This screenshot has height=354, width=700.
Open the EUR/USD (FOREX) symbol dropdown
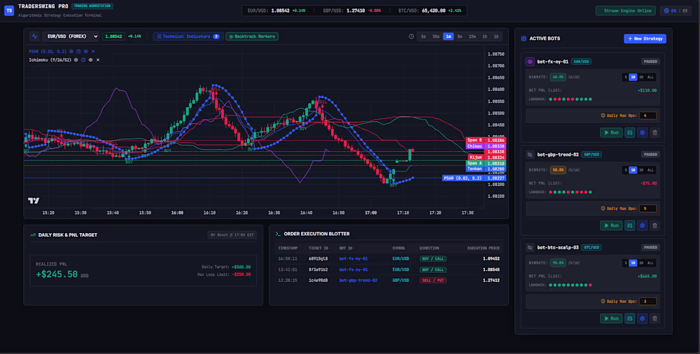coord(71,36)
